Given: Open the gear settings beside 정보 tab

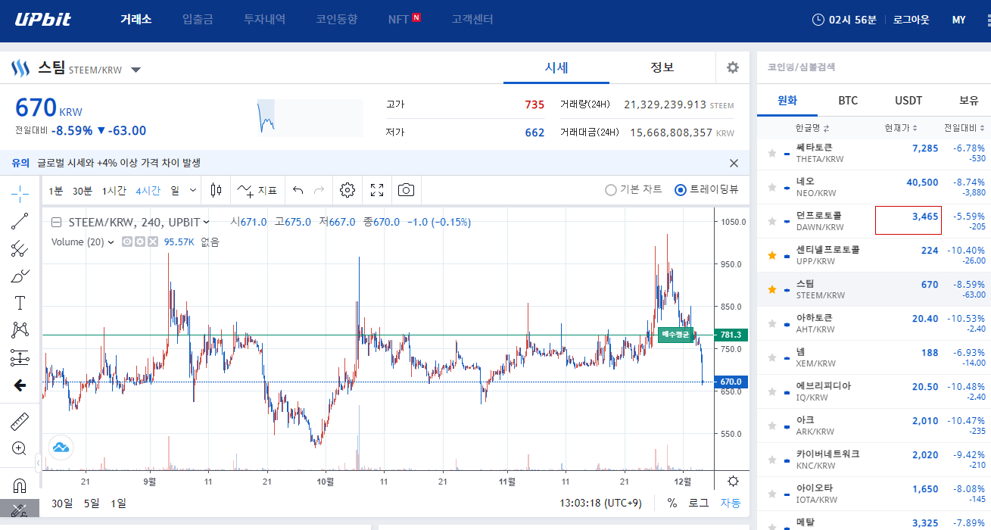Looking at the screenshot, I should (x=732, y=67).
